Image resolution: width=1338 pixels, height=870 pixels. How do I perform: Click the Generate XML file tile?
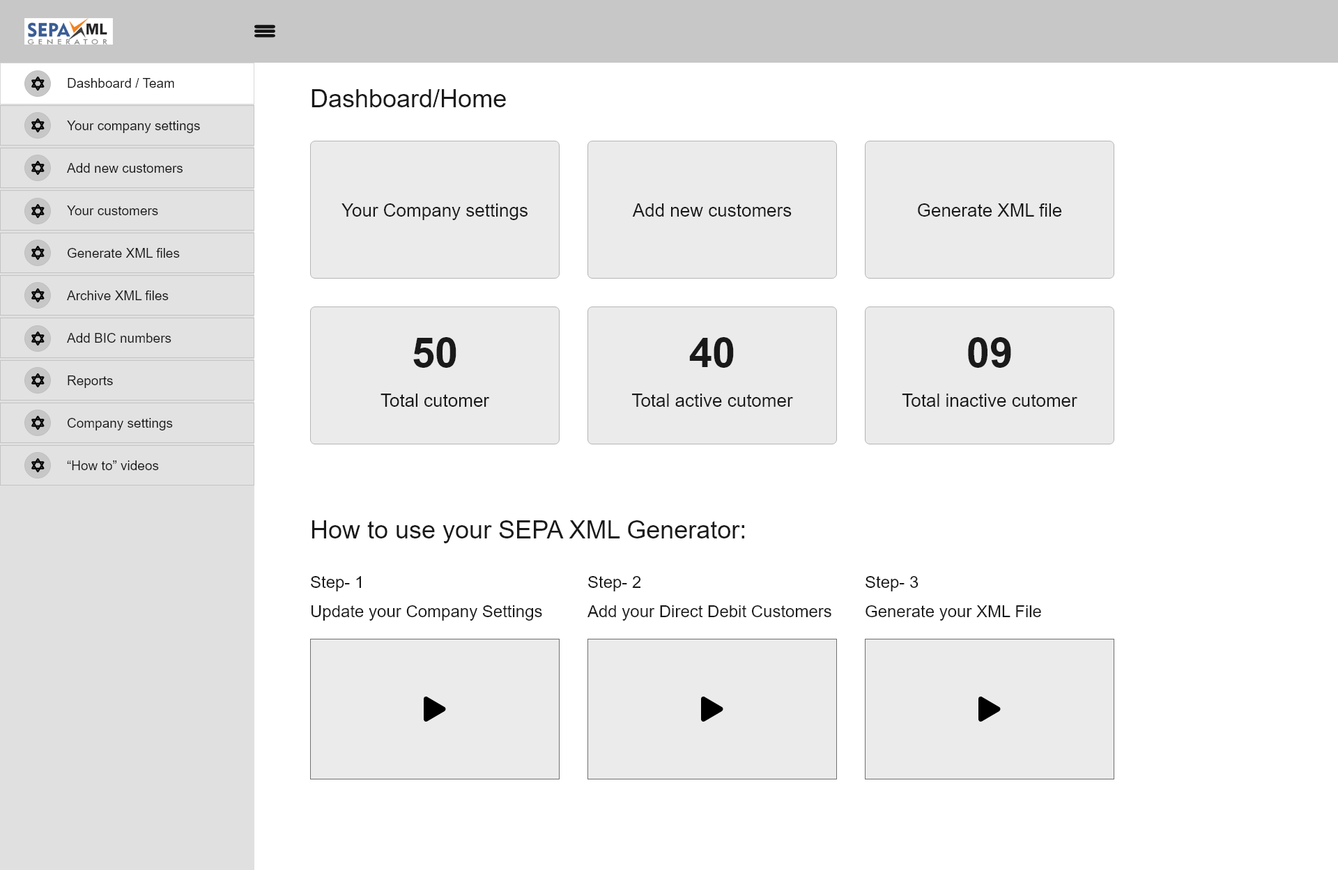pyautogui.click(x=989, y=210)
